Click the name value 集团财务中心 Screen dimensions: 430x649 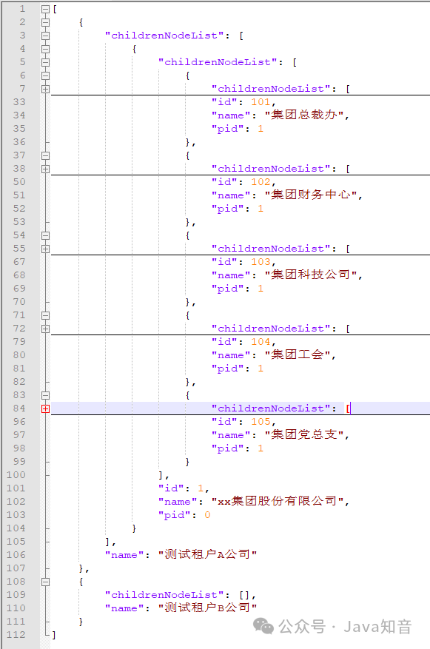click(x=314, y=195)
